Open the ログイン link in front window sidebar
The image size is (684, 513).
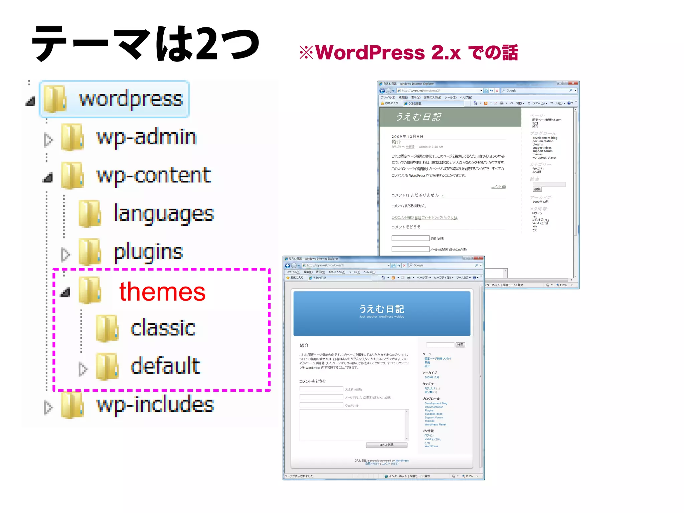[429, 436]
